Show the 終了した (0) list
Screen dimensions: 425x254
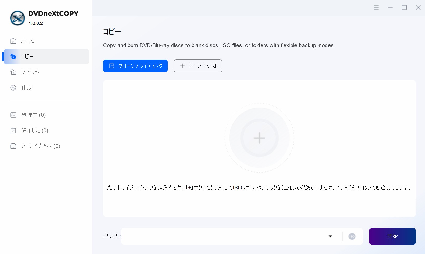coord(46,131)
